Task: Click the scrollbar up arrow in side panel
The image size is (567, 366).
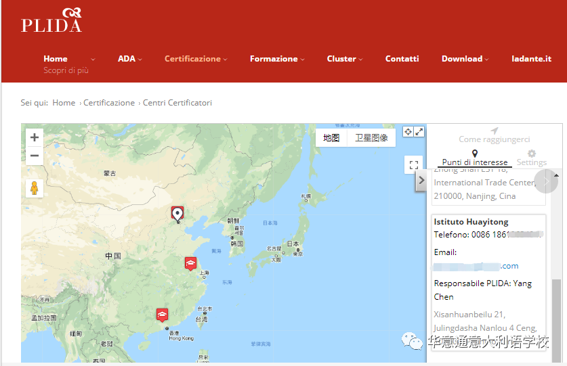Action: point(556,175)
